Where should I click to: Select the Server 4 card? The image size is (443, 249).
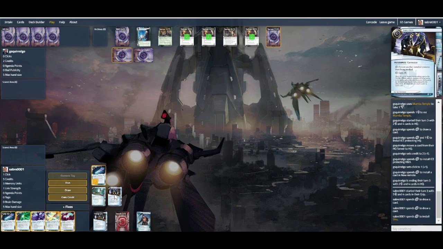(x=208, y=37)
